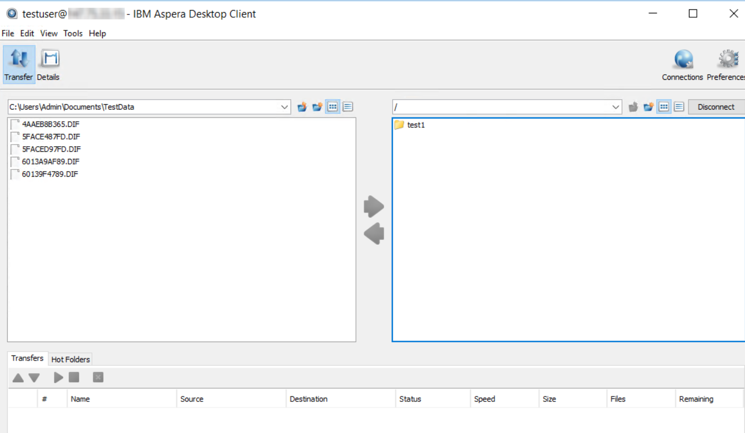Click the Disconnect button
Viewport: 745px width, 433px height.
(716, 107)
